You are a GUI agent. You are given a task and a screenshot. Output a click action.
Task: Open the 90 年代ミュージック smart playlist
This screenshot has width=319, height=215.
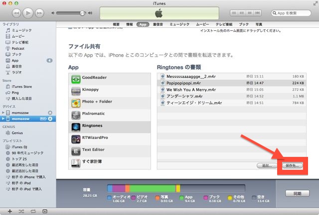[x=27, y=153]
